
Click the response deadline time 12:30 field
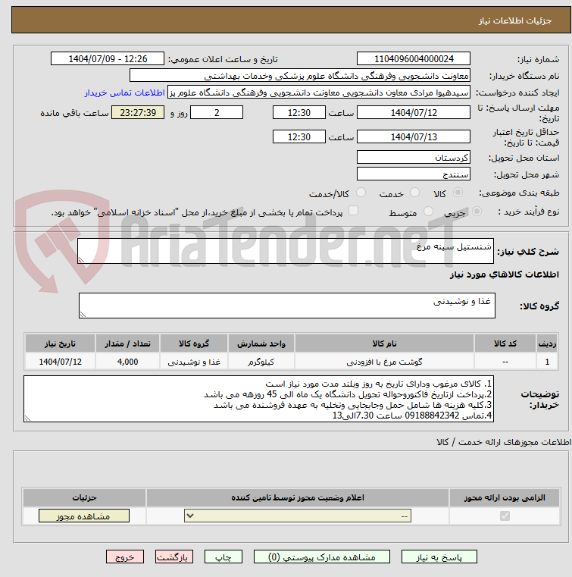299,112
